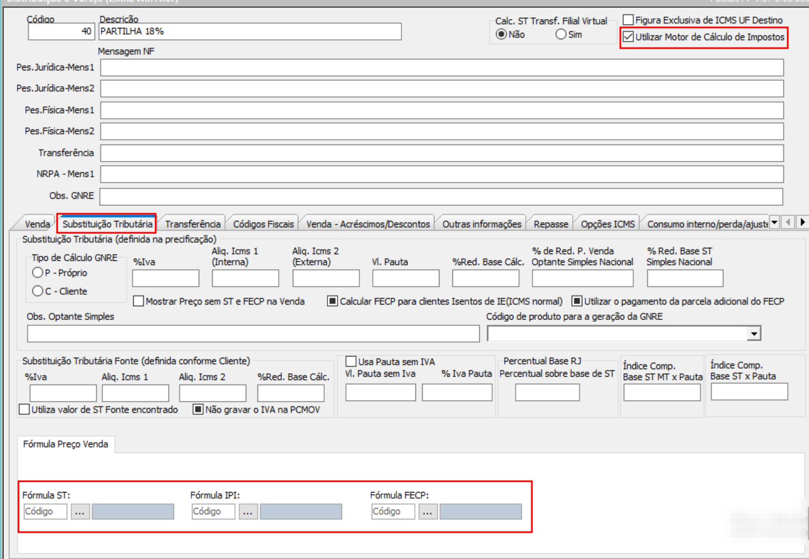Click the Aliq. Icms 2 ST Fonte field
The width and height of the screenshot is (809, 559).
tap(213, 393)
